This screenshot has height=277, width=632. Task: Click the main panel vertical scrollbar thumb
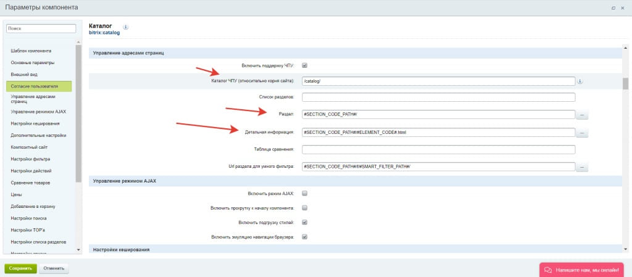click(625, 84)
